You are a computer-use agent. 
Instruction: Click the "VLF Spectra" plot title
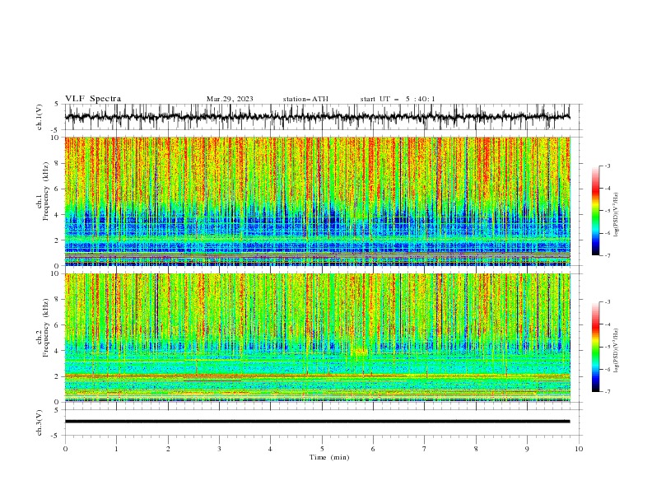point(93,99)
